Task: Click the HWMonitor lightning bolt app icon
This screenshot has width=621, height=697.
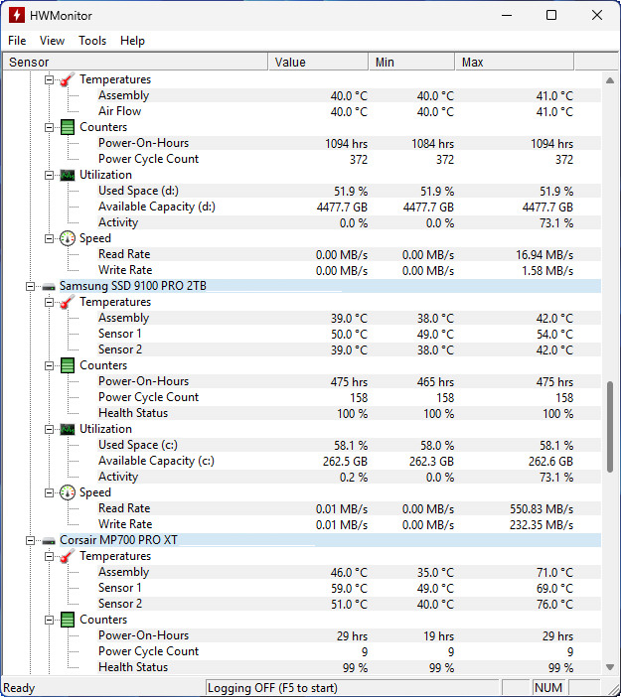Action: point(17,15)
